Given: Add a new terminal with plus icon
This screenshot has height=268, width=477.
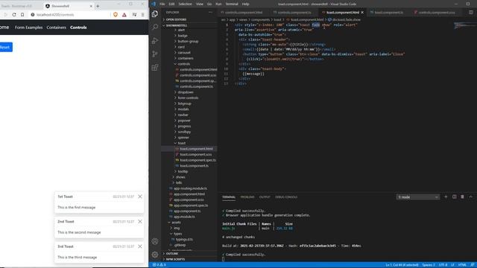Looking at the screenshot, I should pos(446,197).
